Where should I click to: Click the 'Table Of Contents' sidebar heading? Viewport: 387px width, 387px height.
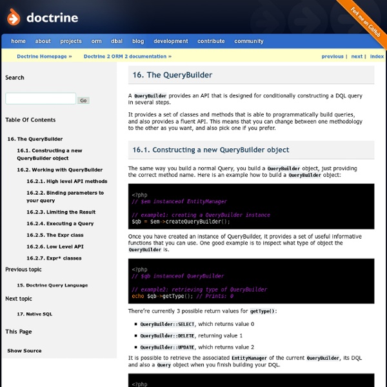click(x=30, y=120)
